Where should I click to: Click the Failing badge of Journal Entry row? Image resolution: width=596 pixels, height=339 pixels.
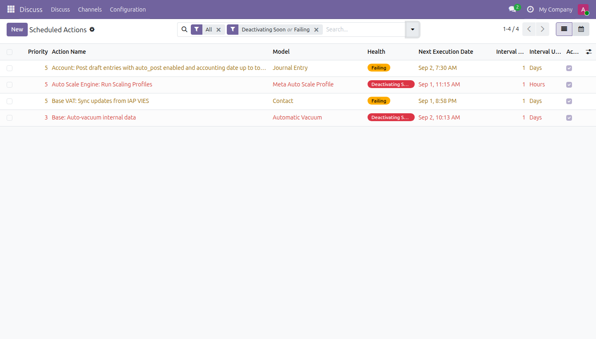point(379,68)
